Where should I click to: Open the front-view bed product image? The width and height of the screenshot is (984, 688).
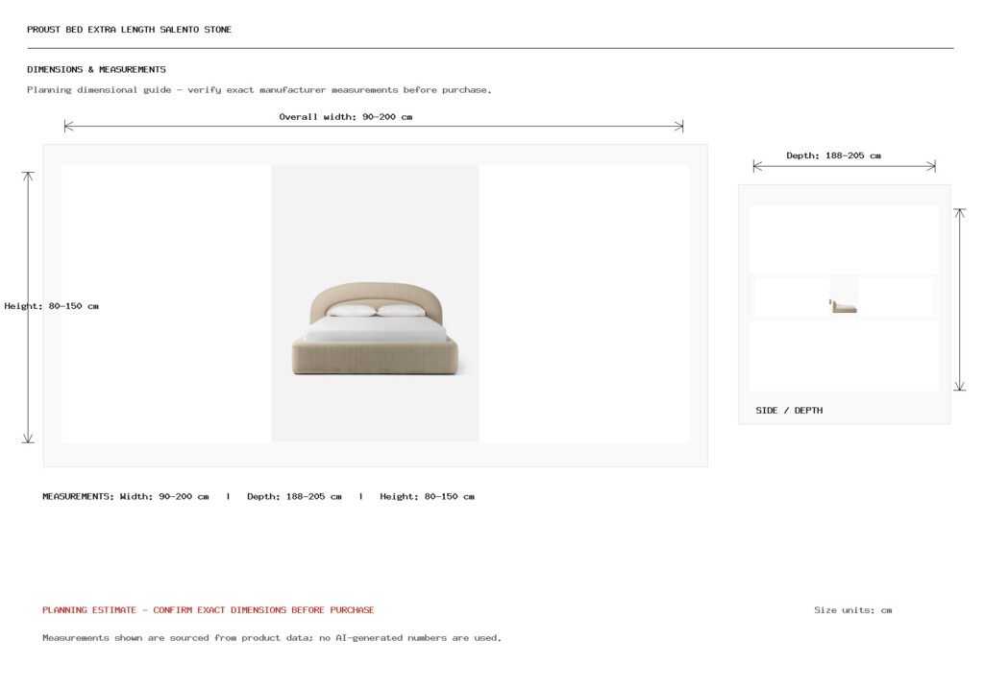click(376, 304)
